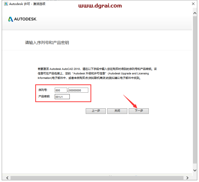This screenshot has width=199, height=182.
Task: Click the Autodesk logo in the header
Action: (22, 19)
